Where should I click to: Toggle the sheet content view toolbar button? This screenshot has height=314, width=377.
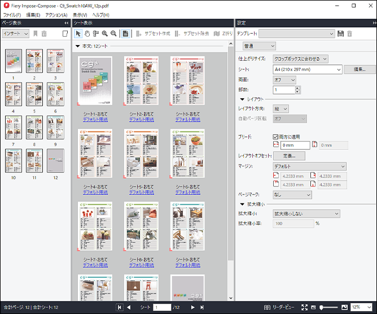coord(125,34)
